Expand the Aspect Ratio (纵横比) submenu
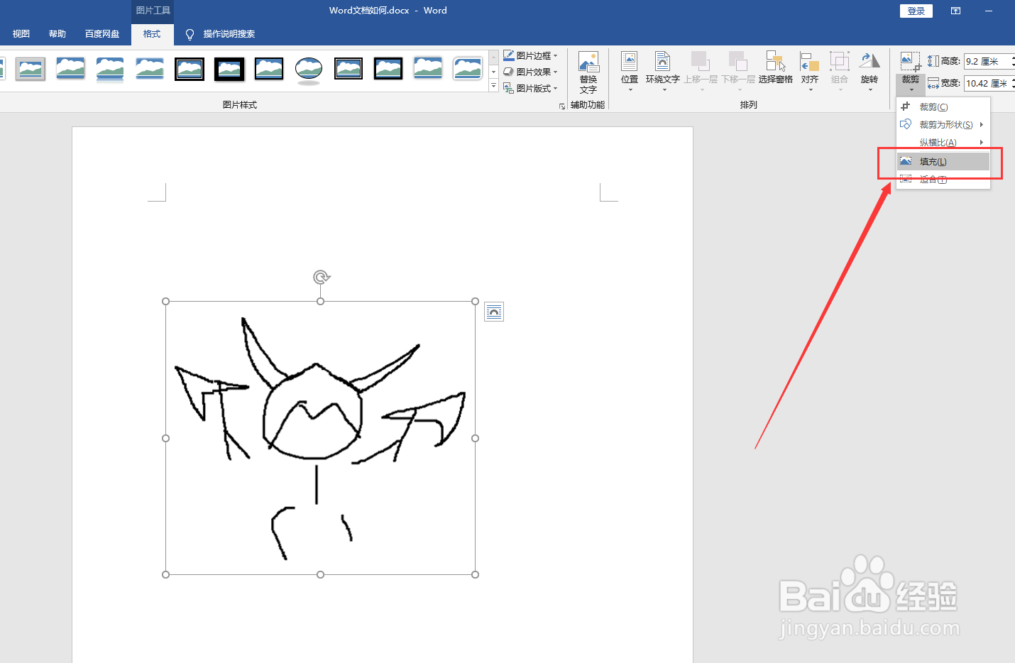The height and width of the screenshot is (663, 1015). click(x=982, y=142)
